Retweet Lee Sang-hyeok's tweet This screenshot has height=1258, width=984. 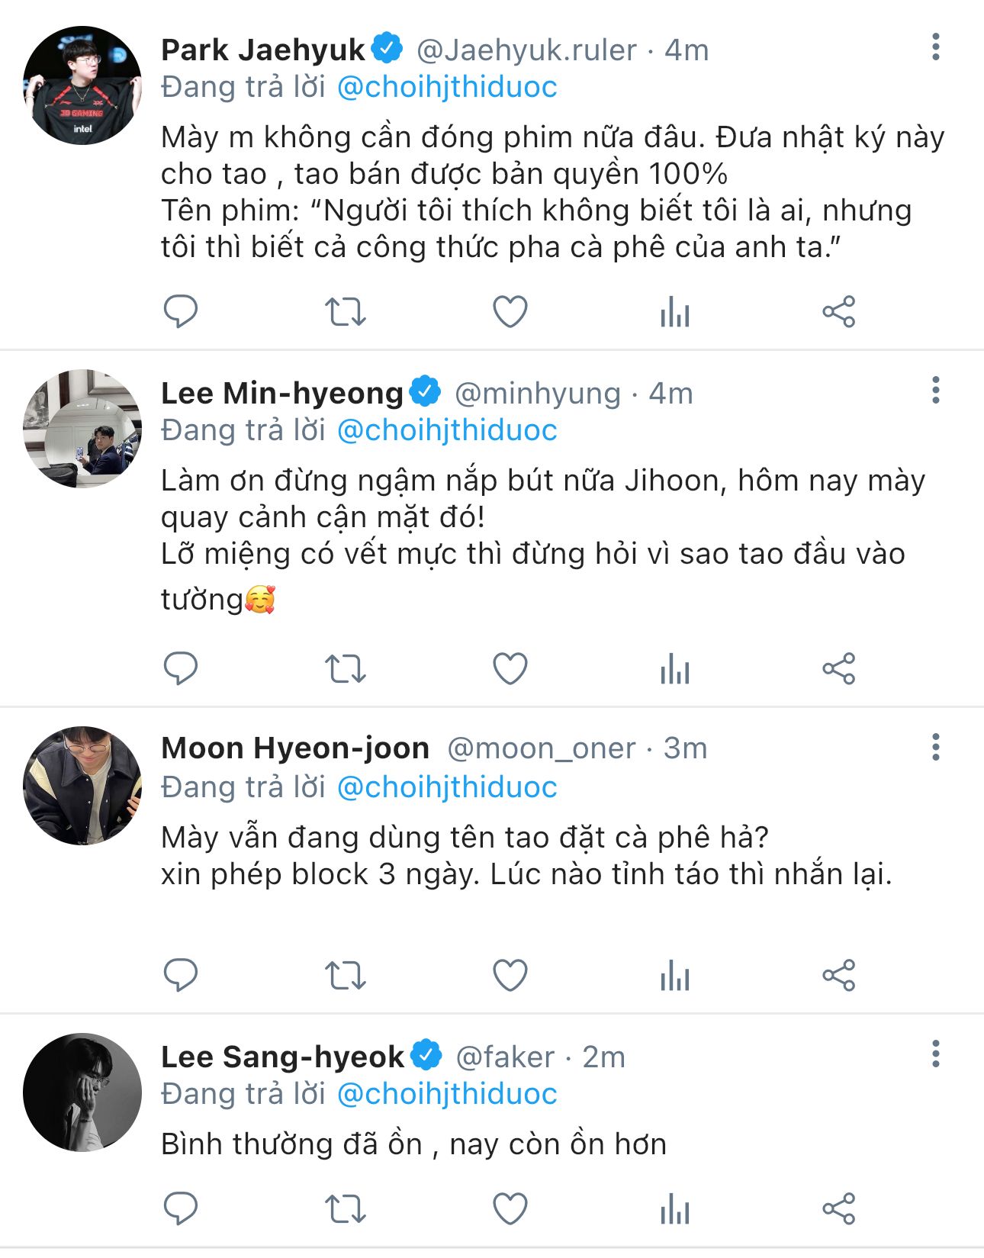pyautogui.click(x=346, y=1209)
